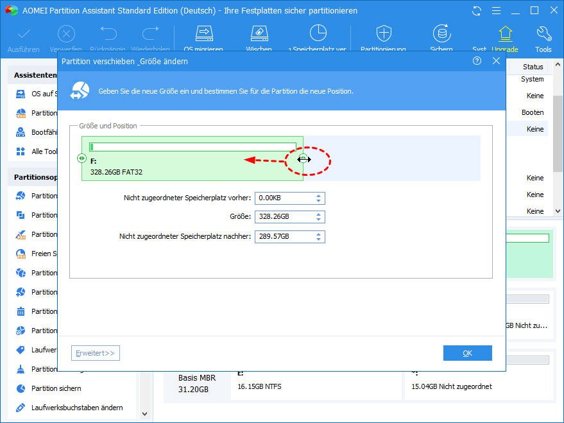564x423 pixels.
Task: Click the Basis MBR 31.20GB disk label
Action: tap(197, 383)
